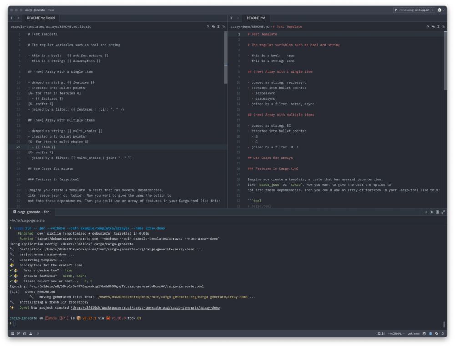This screenshot has height=347, width=455.
Task: Click line 22 '- {{ item }}' in left editor
Action: [x=44, y=147]
